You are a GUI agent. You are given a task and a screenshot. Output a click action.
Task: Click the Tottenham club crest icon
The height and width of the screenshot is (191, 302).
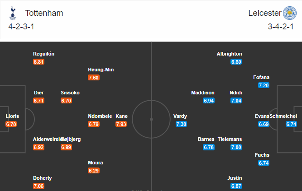[x=13, y=13]
